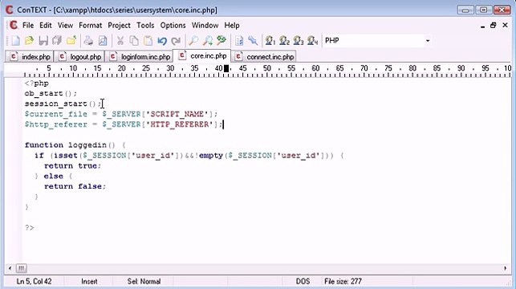Open the PHP highlighter dropdown
The height and width of the screenshot is (289, 516).
point(428,41)
